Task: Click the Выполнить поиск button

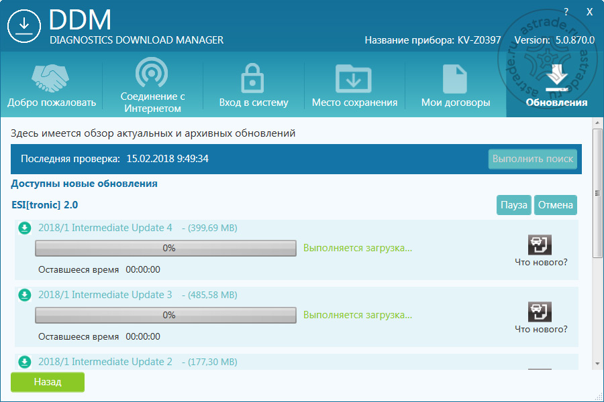Action: coord(533,159)
